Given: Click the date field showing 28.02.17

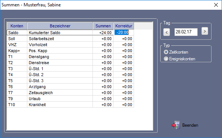Looking at the screenshot, I should pos(186,32).
